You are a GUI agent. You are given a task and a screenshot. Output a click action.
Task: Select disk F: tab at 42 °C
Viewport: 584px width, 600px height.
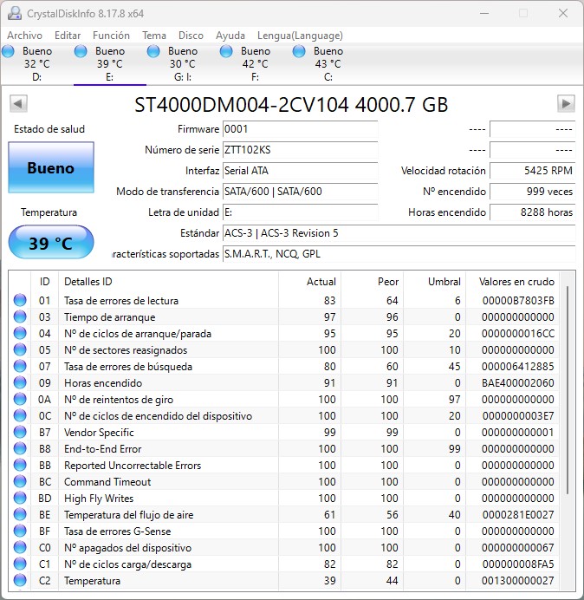coord(255,63)
